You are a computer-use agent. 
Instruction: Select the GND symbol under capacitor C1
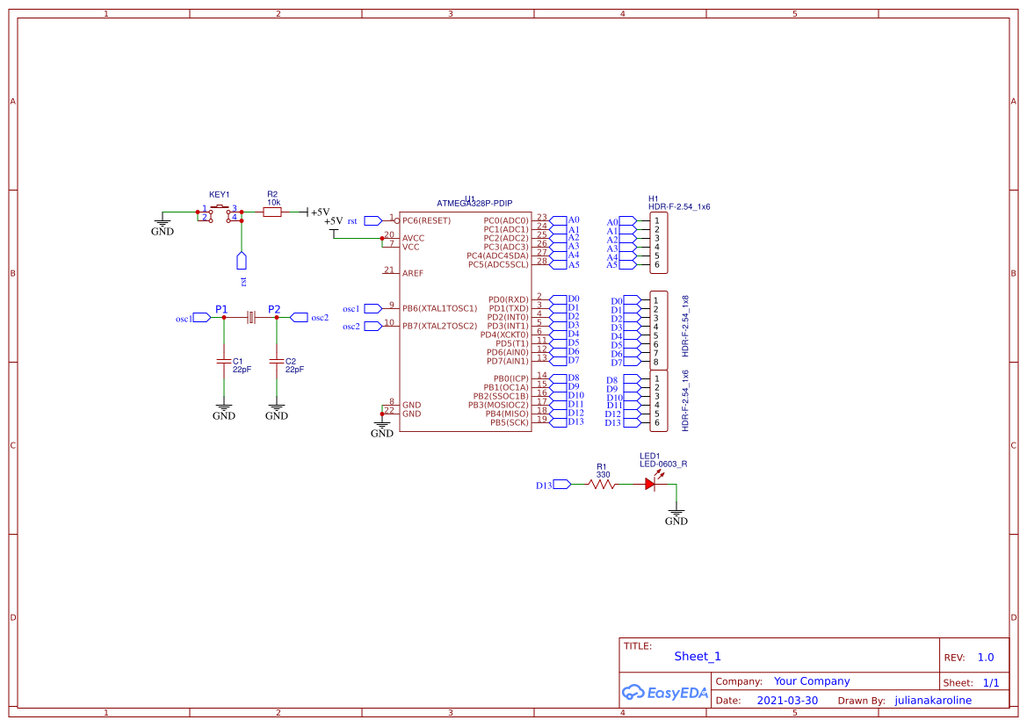click(224, 410)
